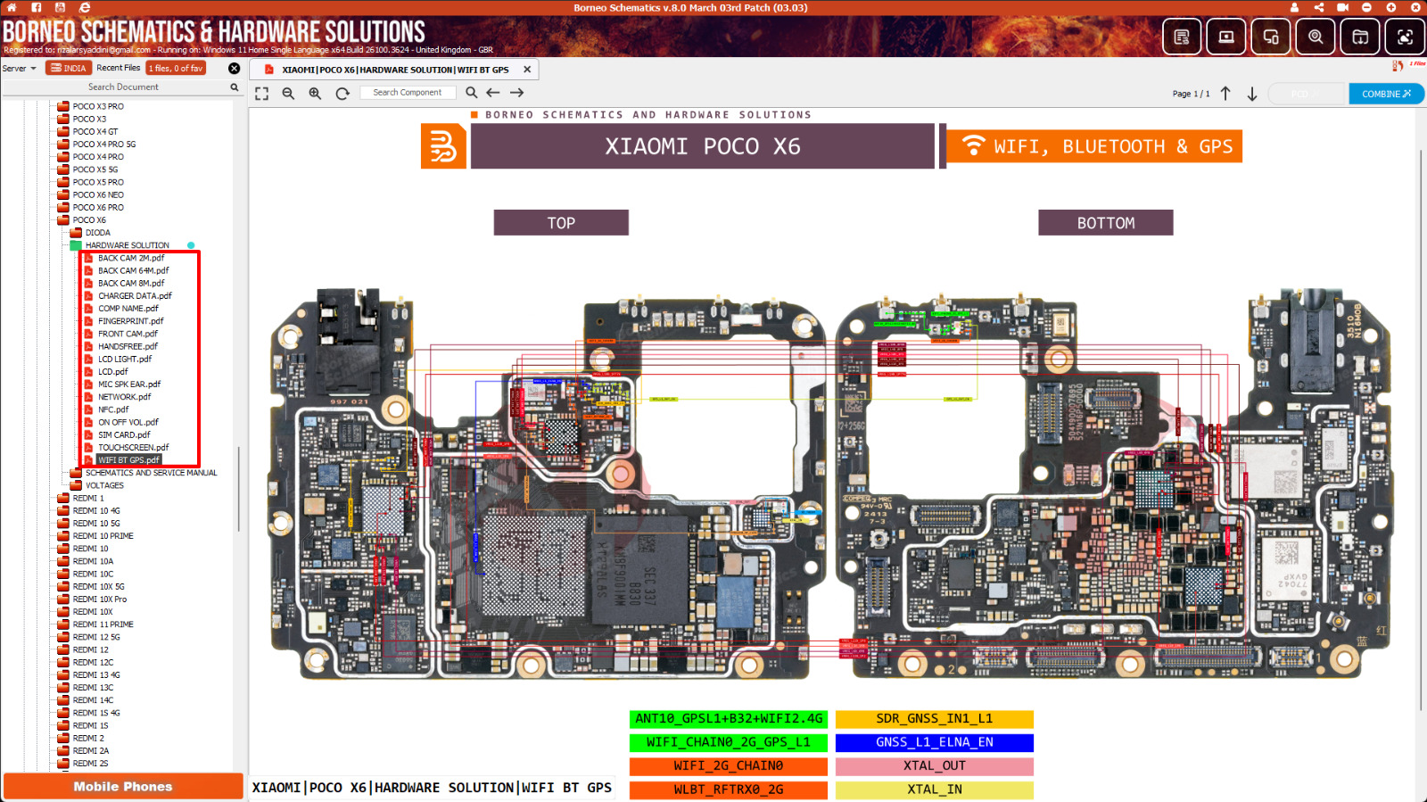1427x802 pixels.
Task: Open CHARGER DATA.pdf
Action: pos(135,296)
